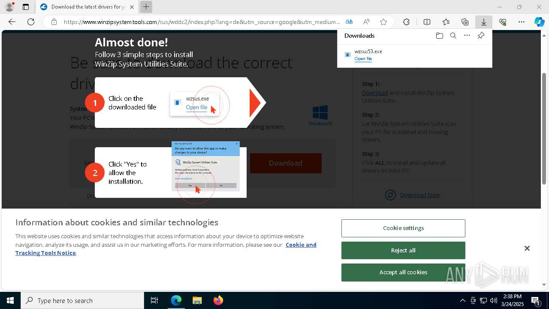Click Accept all cookies
The height and width of the screenshot is (309, 549).
[403, 272]
